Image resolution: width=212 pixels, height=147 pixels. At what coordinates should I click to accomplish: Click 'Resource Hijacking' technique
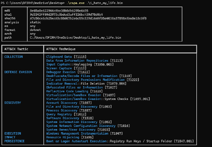pos(63,137)
